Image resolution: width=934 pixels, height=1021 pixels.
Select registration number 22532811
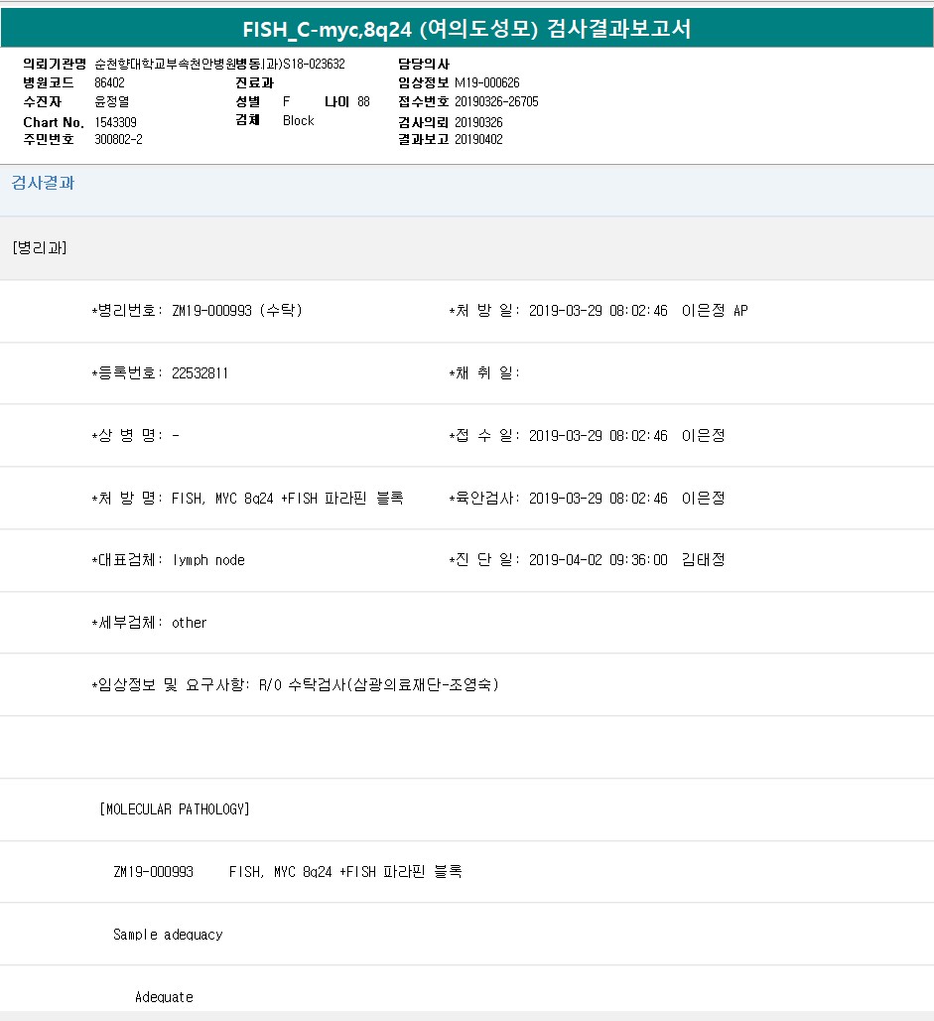[x=200, y=373]
